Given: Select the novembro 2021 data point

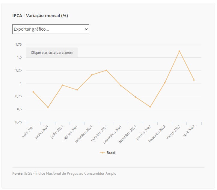Looking at the screenshot, I should coord(121,86).
